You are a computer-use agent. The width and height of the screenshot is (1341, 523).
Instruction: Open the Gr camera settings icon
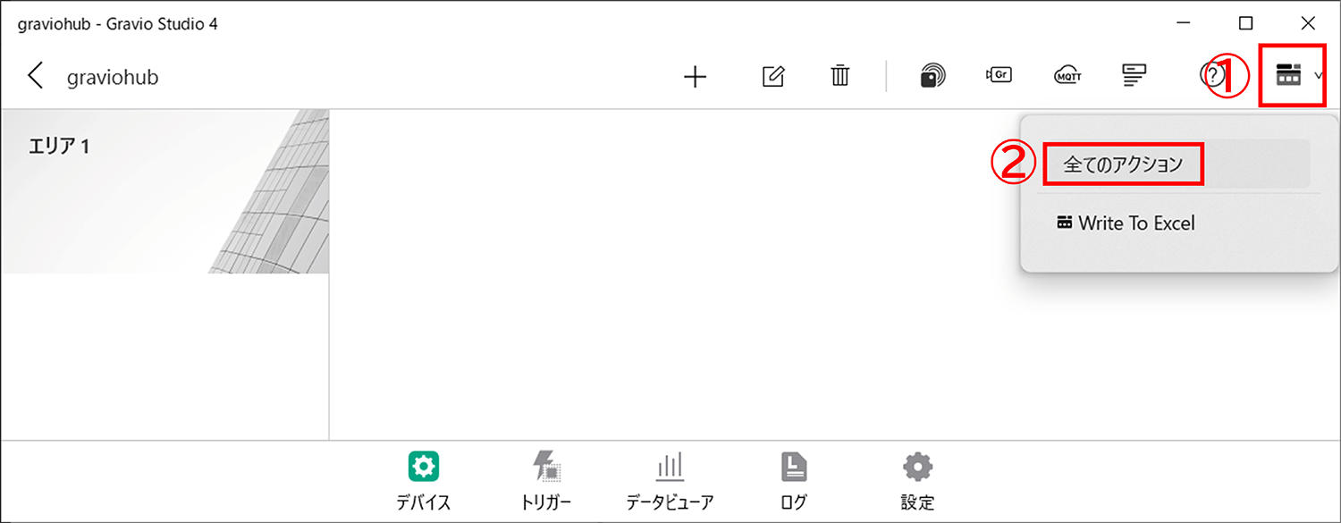[998, 76]
